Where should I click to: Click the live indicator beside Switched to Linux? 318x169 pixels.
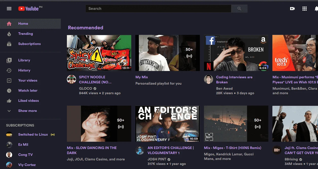coord(53,135)
